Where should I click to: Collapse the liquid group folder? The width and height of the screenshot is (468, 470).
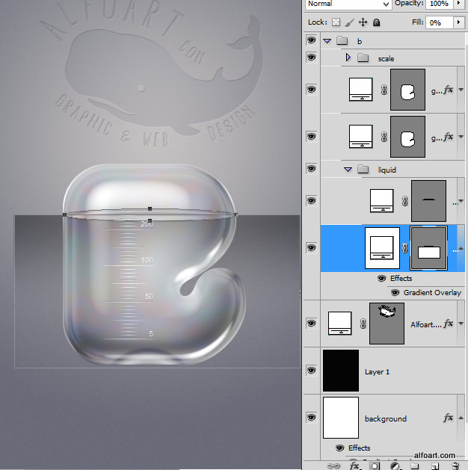348,170
